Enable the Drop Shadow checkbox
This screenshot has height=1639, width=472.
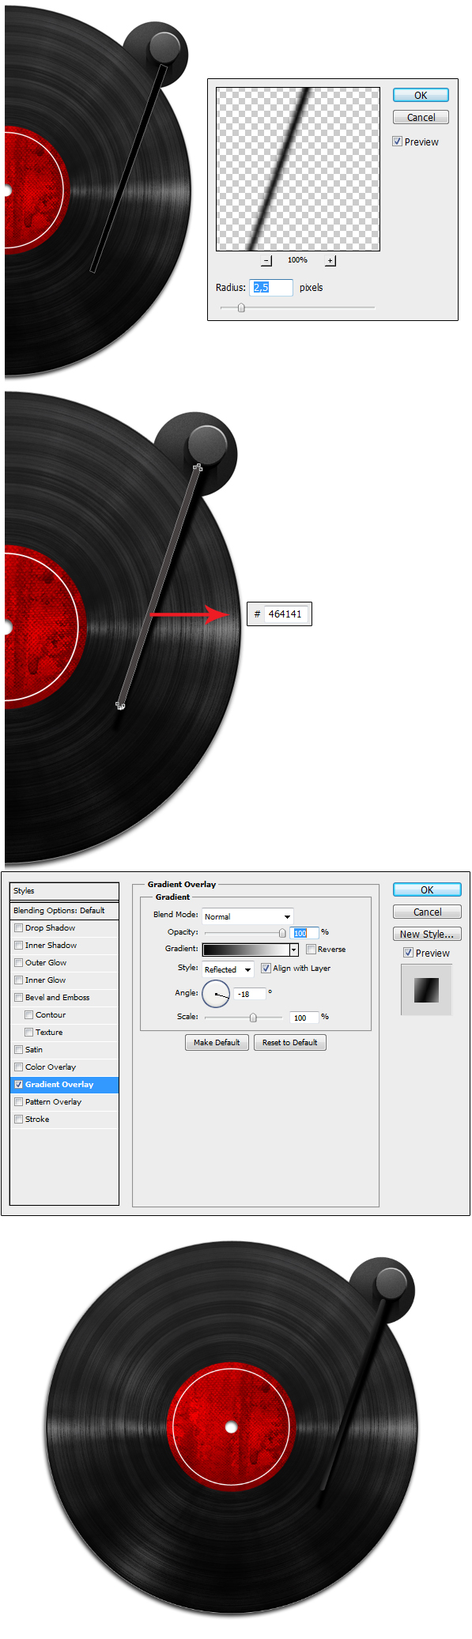tap(18, 928)
